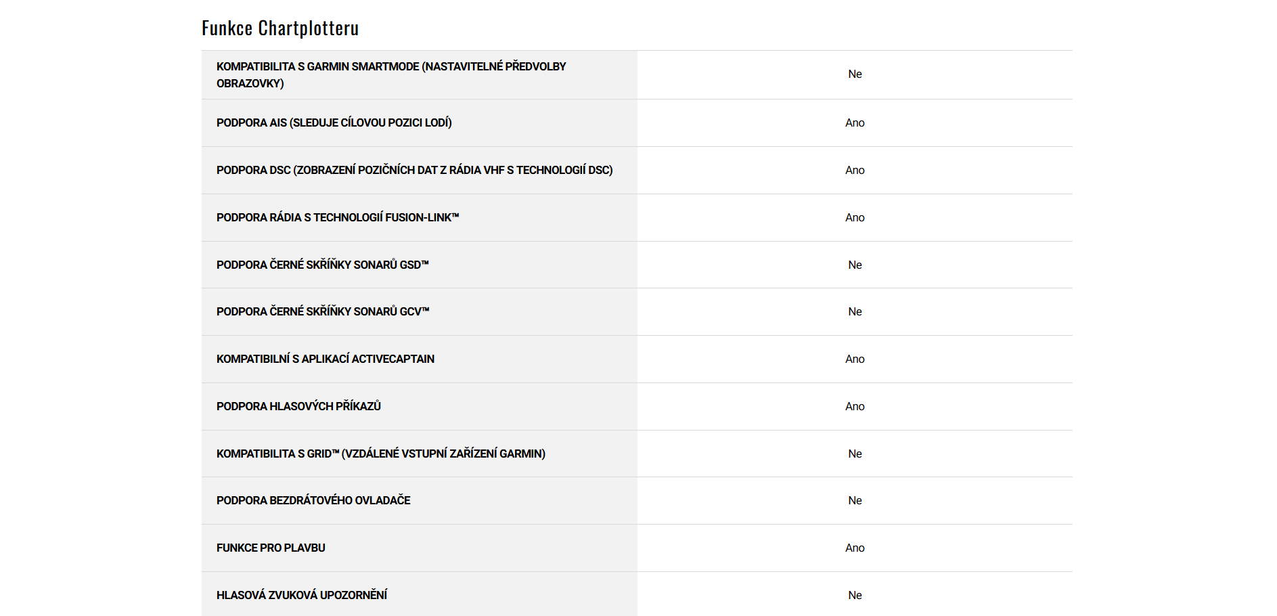This screenshot has height=616, width=1277.
Task: Select the "Podpora bezdrátového ovladače" label
Action: pos(313,500)
